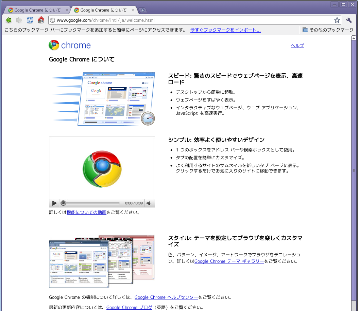The image size is (358, 311).
Task: Play the Chrome intro video
Action: (54, 203)
